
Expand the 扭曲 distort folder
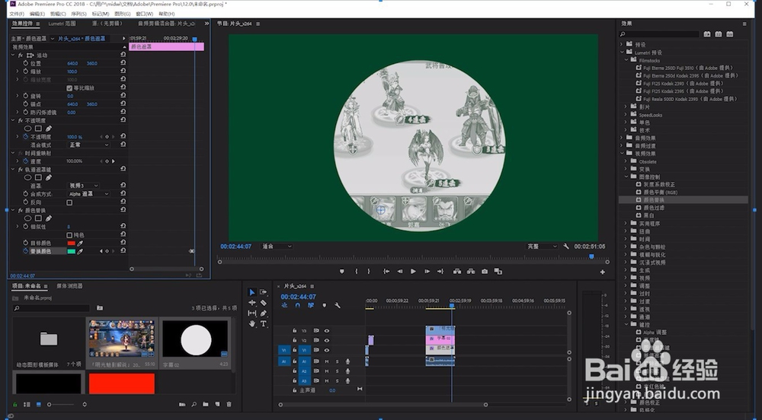[x=626, y=231]
